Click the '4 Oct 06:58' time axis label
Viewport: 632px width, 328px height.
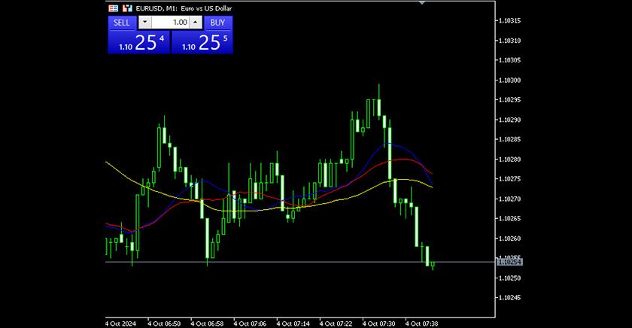tap(207, 323)
